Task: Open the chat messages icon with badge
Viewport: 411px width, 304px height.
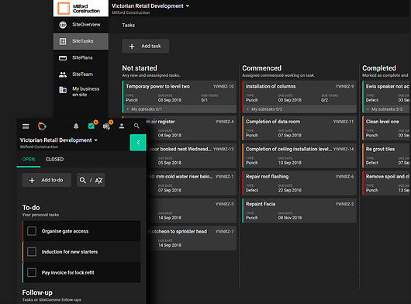Action: (106, 126)
